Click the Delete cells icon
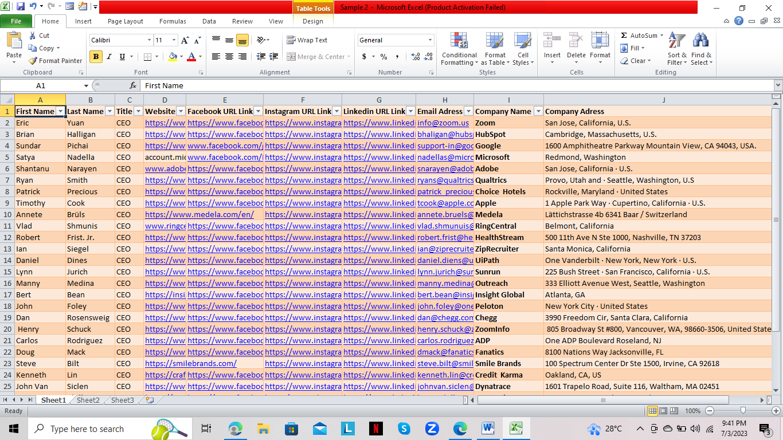This screenshot has height=440, width=783. tap(576, 41)
